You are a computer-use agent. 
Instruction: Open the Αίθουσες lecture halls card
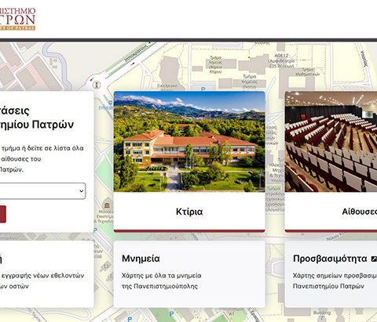331,161
